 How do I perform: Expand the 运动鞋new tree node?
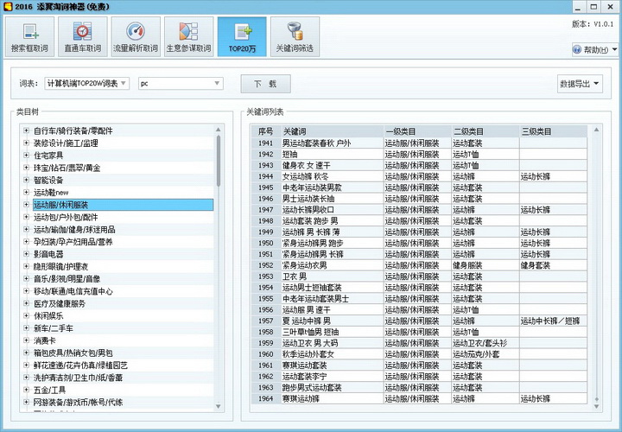(26, 192)
